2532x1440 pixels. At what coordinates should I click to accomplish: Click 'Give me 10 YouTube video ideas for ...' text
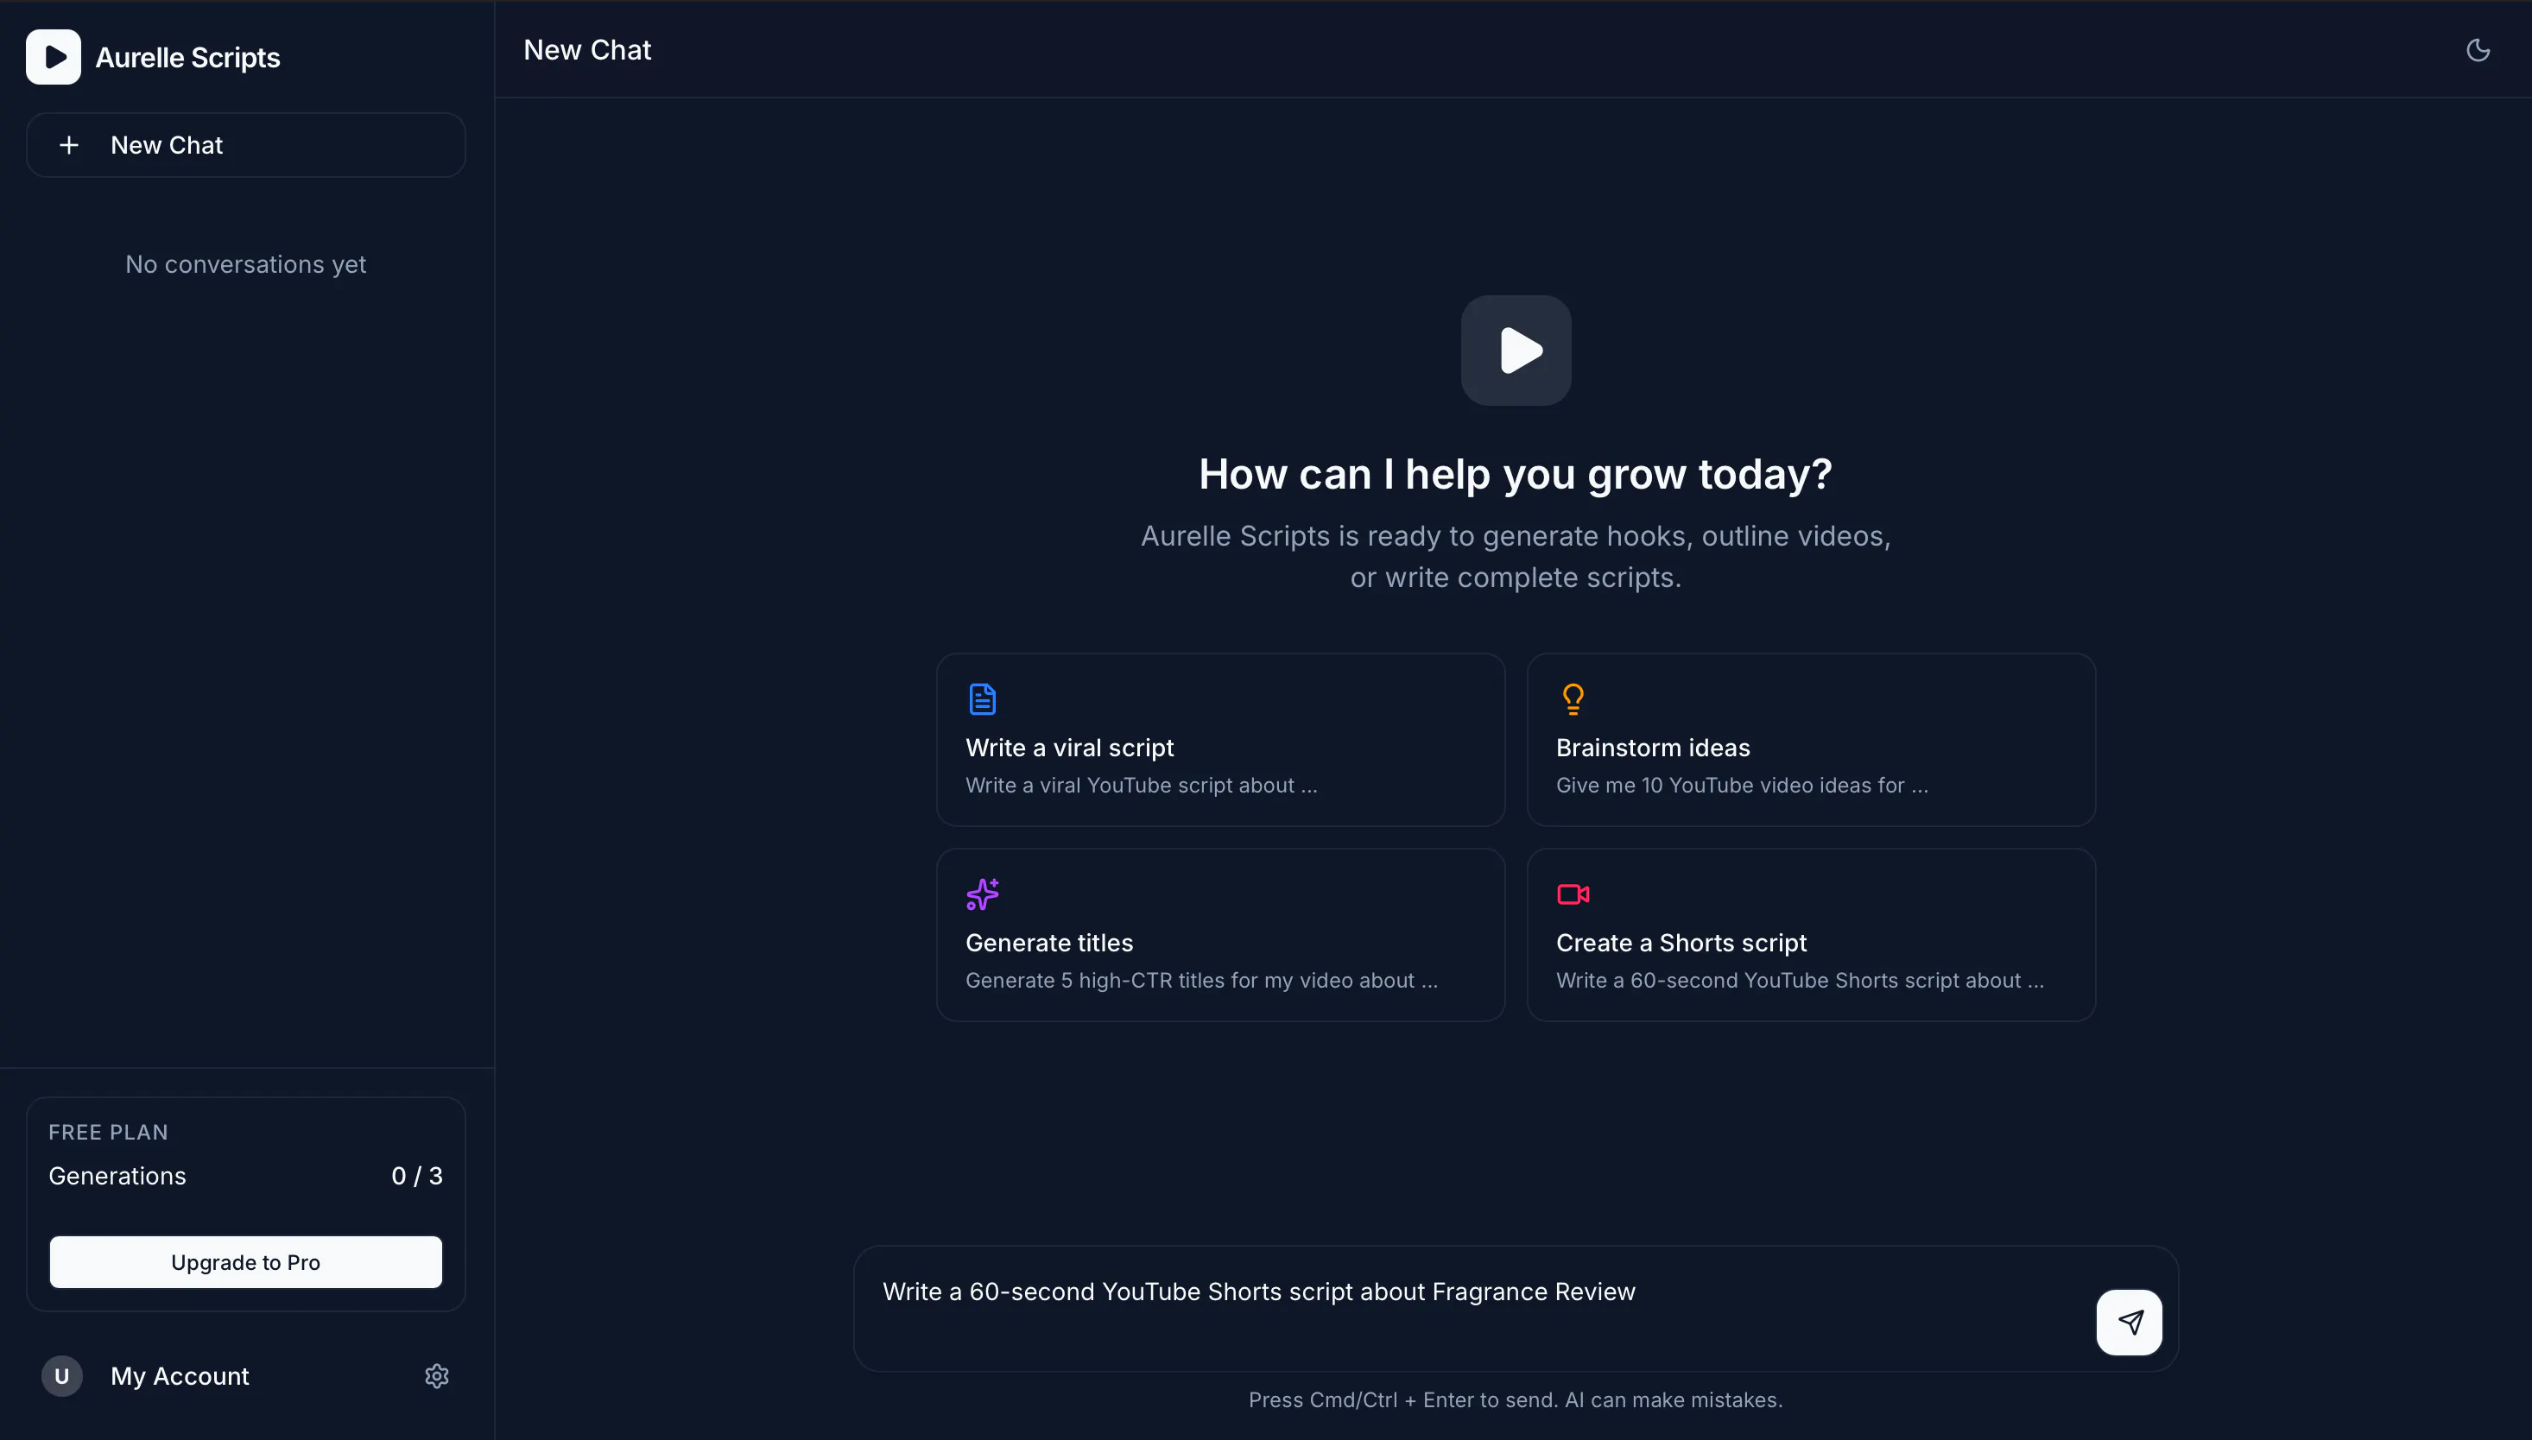1741,786
